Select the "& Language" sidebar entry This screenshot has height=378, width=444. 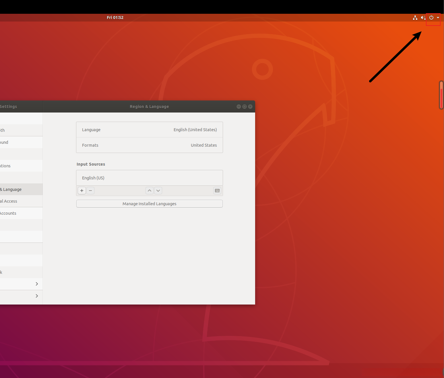(21, 189)
